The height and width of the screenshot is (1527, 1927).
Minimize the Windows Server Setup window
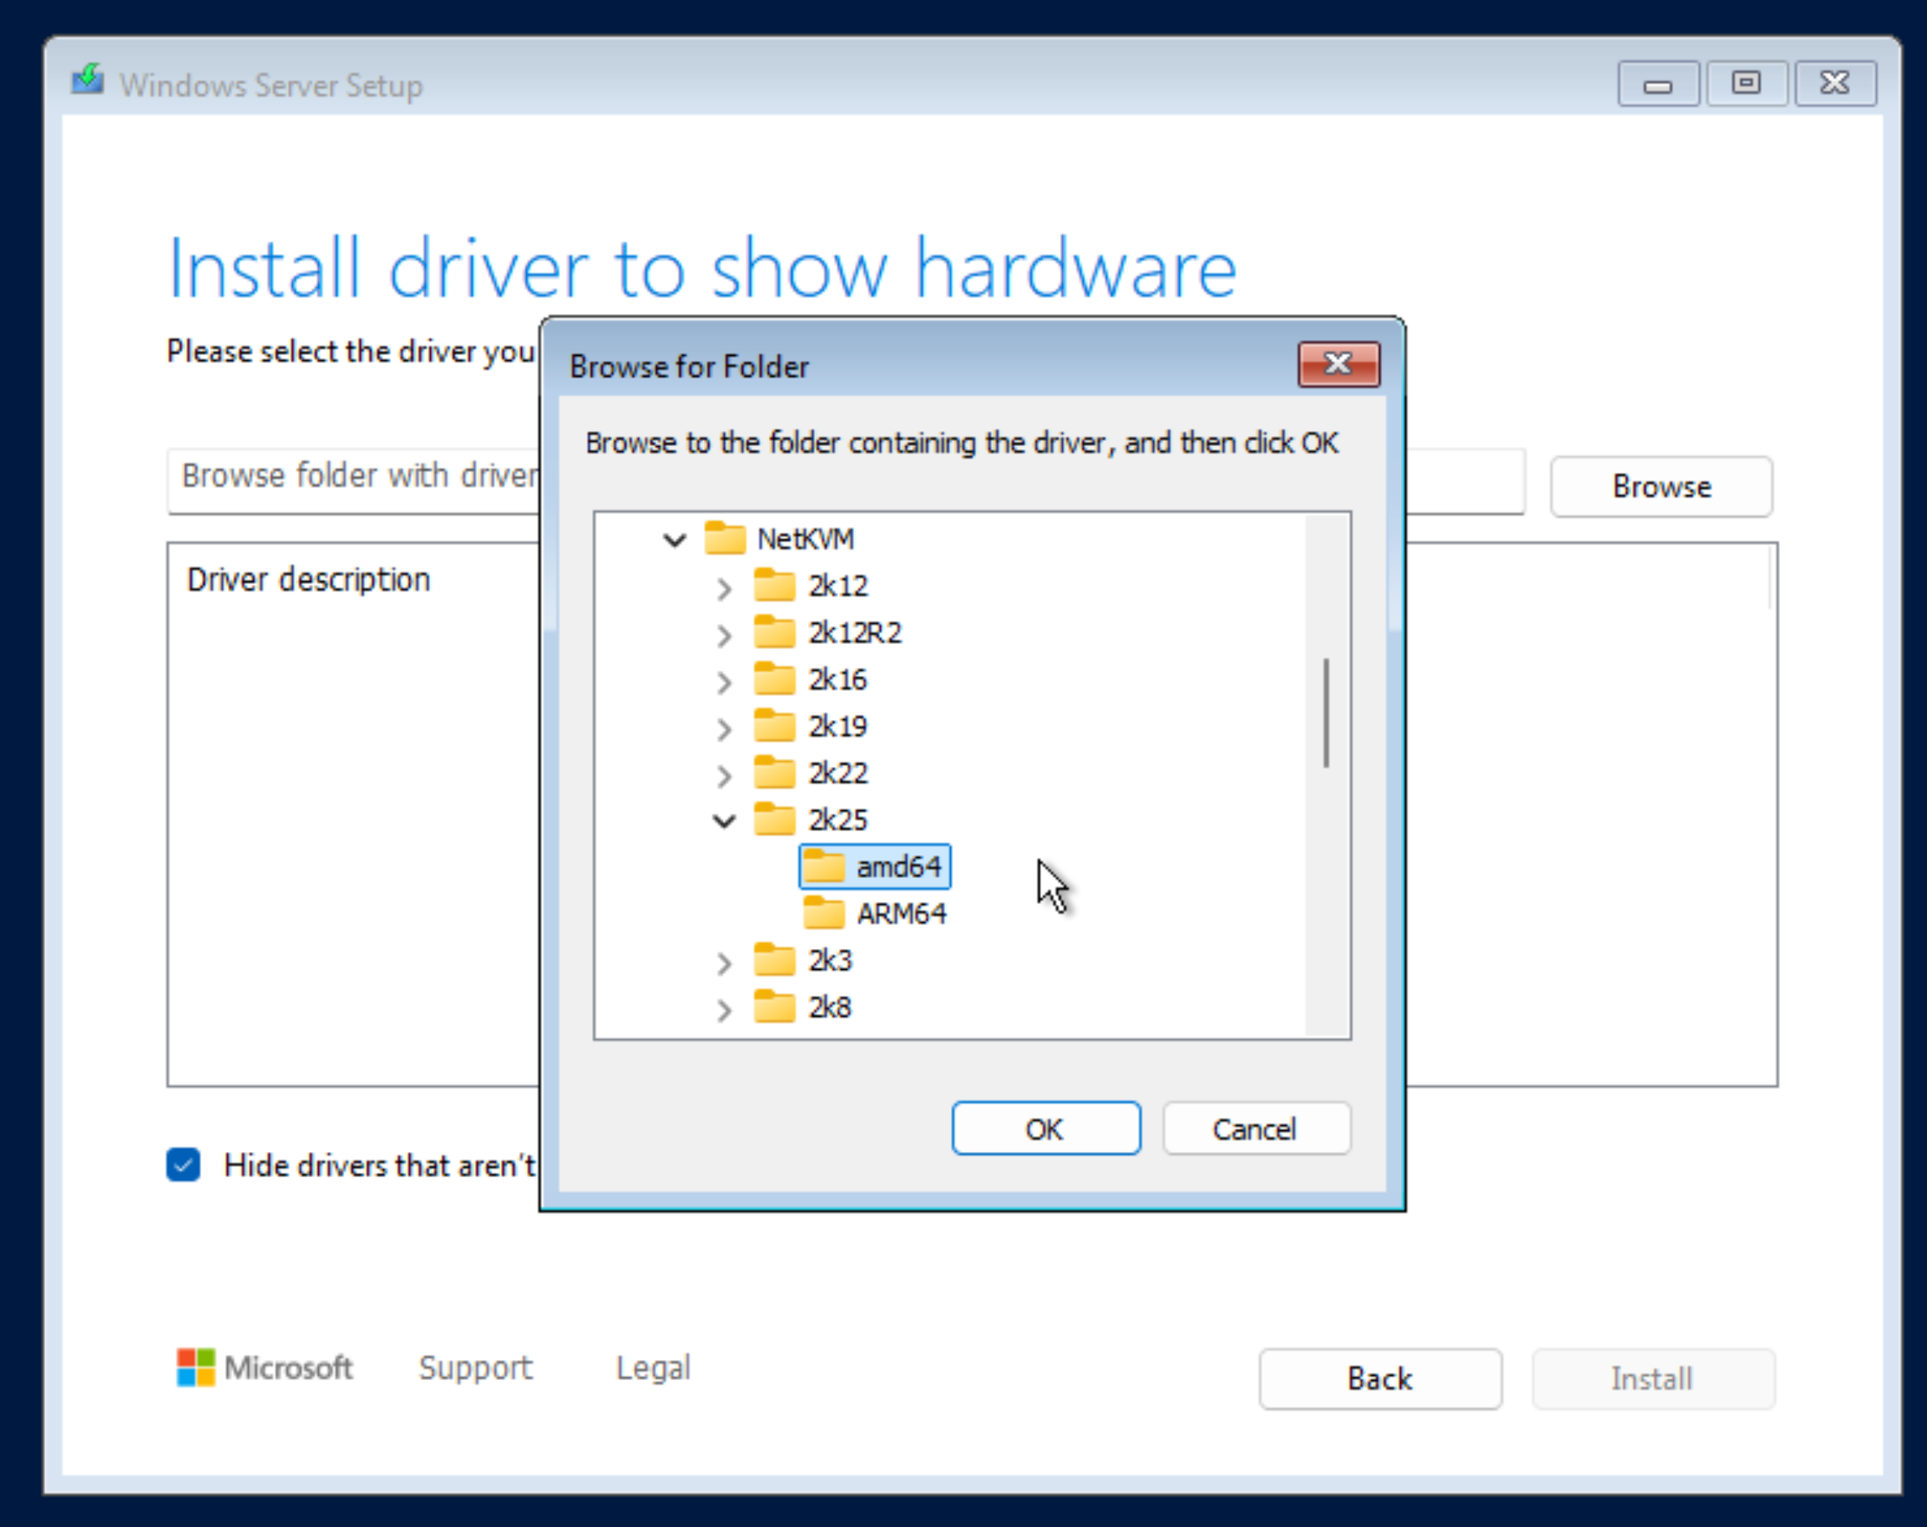click(1658, 84)
